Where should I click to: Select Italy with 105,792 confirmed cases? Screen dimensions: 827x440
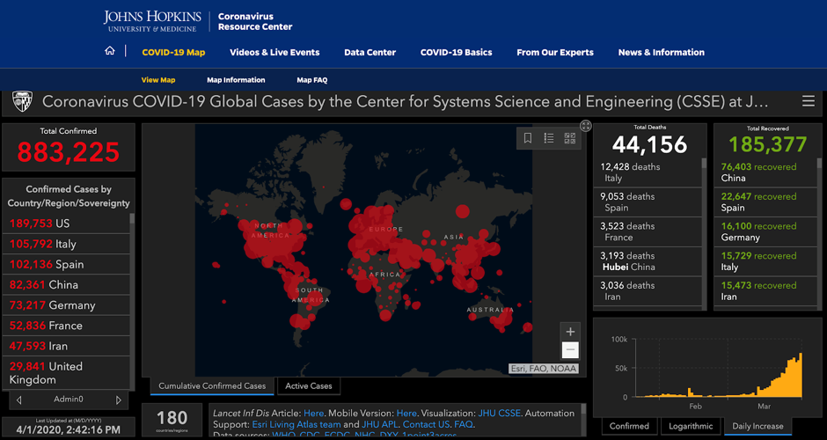[66, 244]
